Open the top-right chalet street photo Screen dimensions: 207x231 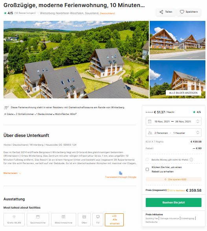[178, 40]
